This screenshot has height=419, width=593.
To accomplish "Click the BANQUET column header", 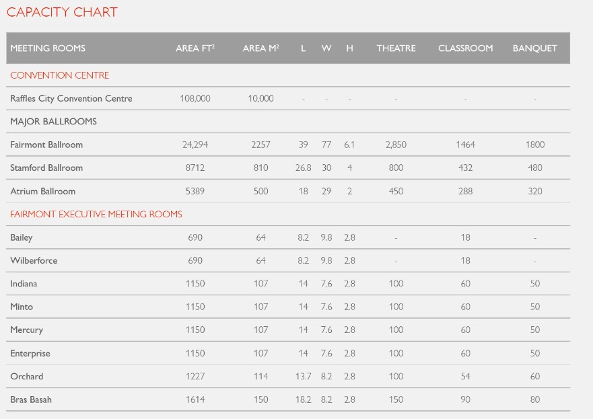I will tap(534, 48).
